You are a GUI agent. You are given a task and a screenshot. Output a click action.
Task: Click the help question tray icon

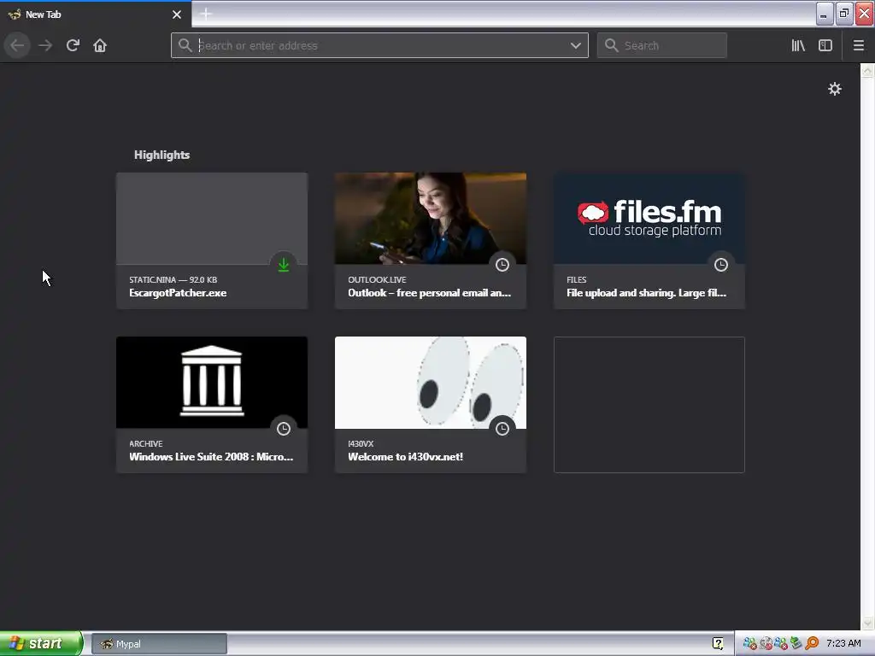pyautogui.click(x=718, y=643)
